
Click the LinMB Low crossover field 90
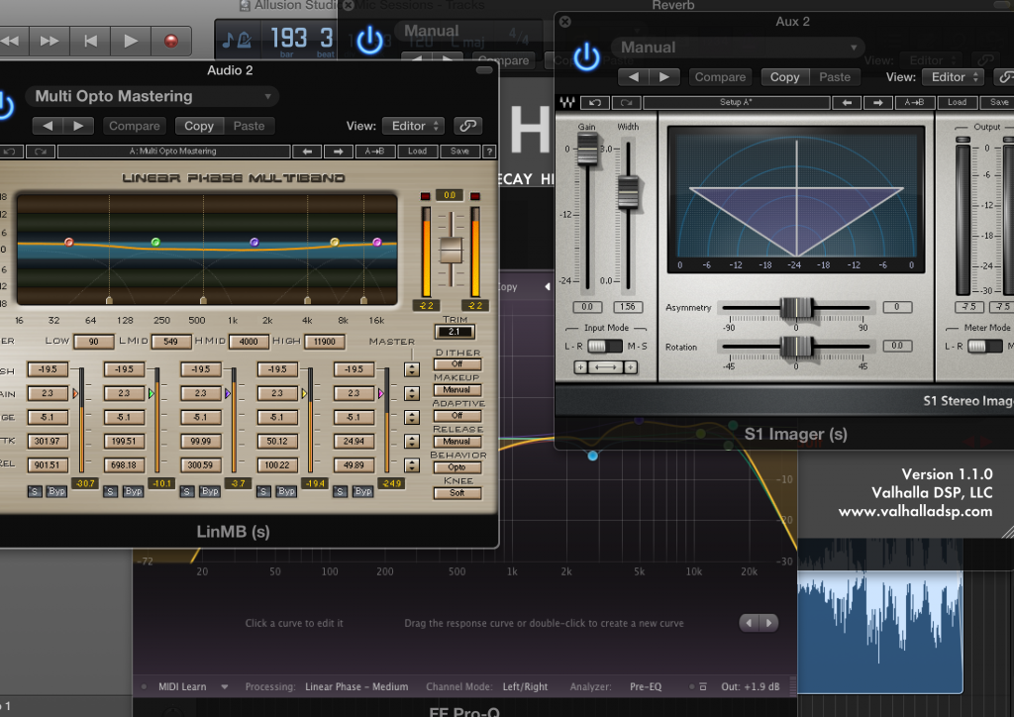(x=94, y=342)
